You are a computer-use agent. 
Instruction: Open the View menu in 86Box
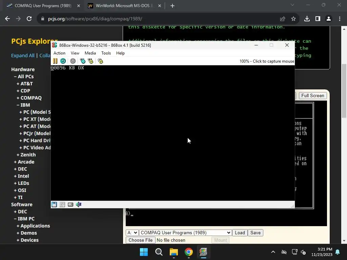(x=75, y=53)
